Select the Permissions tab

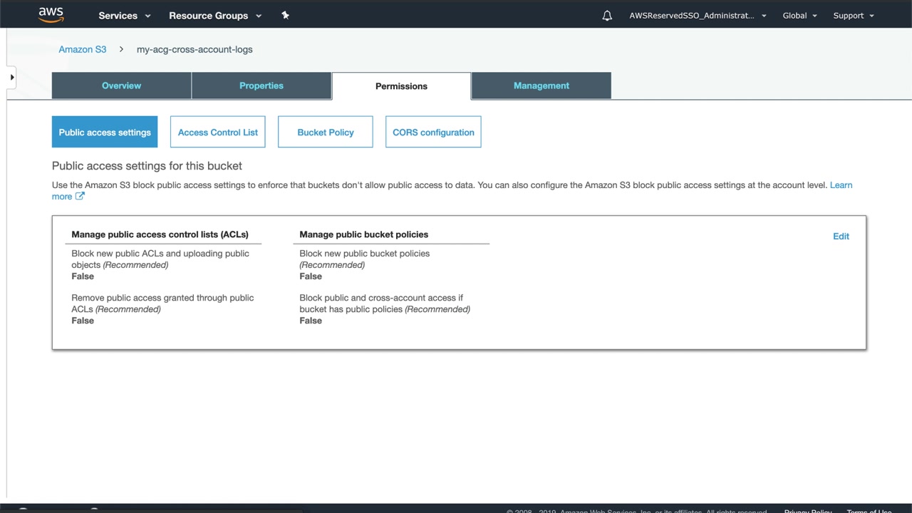tap(401, 86)
